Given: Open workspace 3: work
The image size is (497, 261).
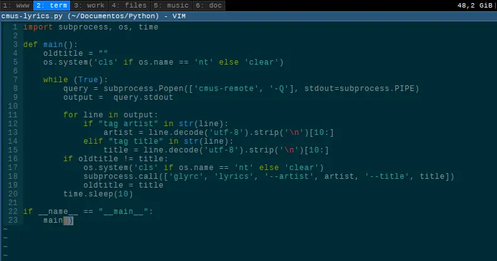Looking at the screenshot, I should [89, 6].
